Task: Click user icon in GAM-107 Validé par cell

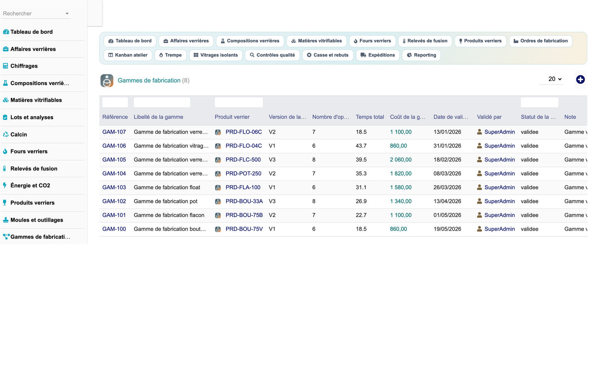Action: 480,132
